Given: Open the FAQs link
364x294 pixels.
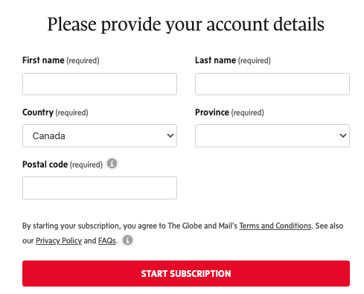Looking at the screenshot, I should [107, 240].
